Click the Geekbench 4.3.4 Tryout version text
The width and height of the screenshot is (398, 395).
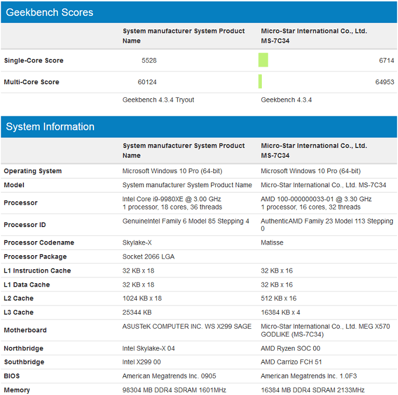tap(158, 100)
